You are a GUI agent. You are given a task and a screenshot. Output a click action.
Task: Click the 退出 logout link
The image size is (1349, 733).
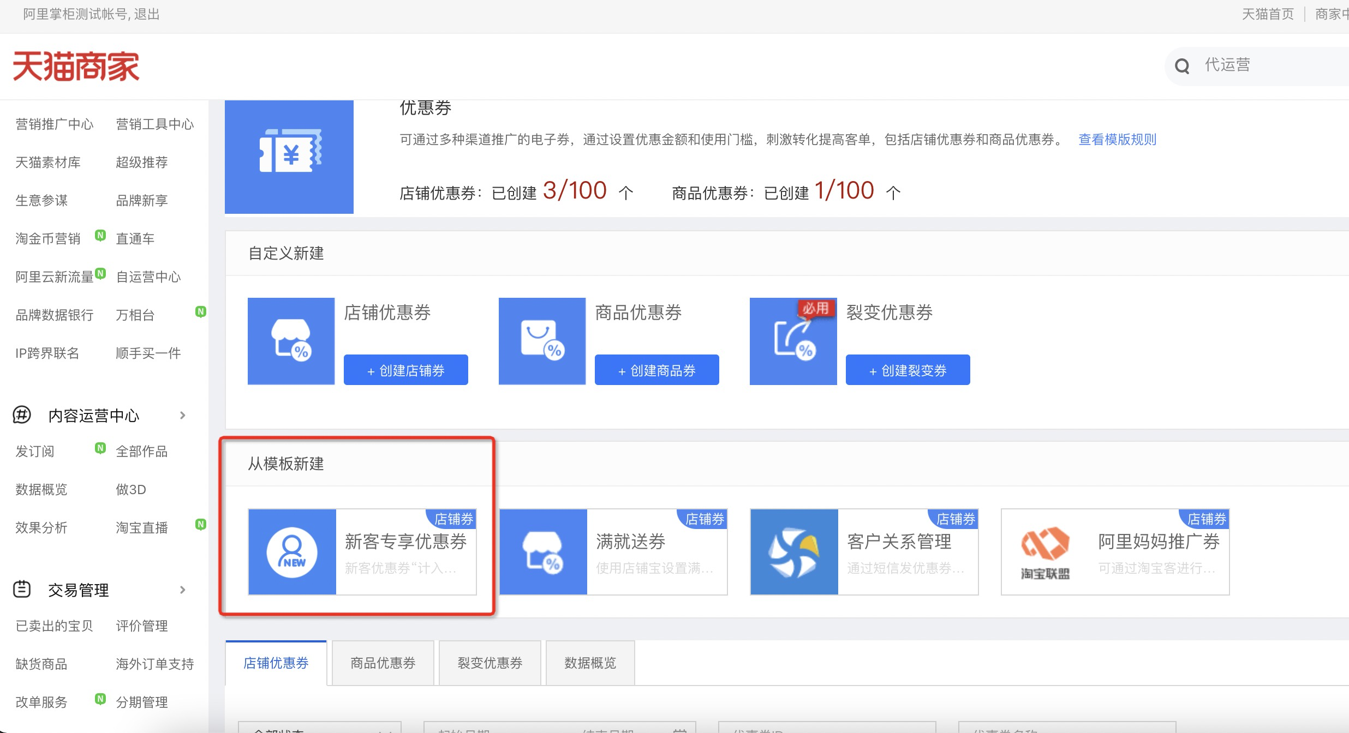tap(147, 14)
